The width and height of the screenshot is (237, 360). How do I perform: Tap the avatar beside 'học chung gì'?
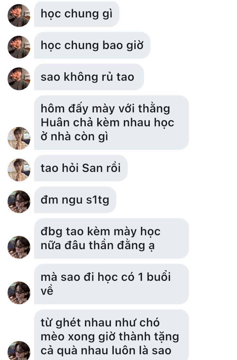[x=19, y=16]
